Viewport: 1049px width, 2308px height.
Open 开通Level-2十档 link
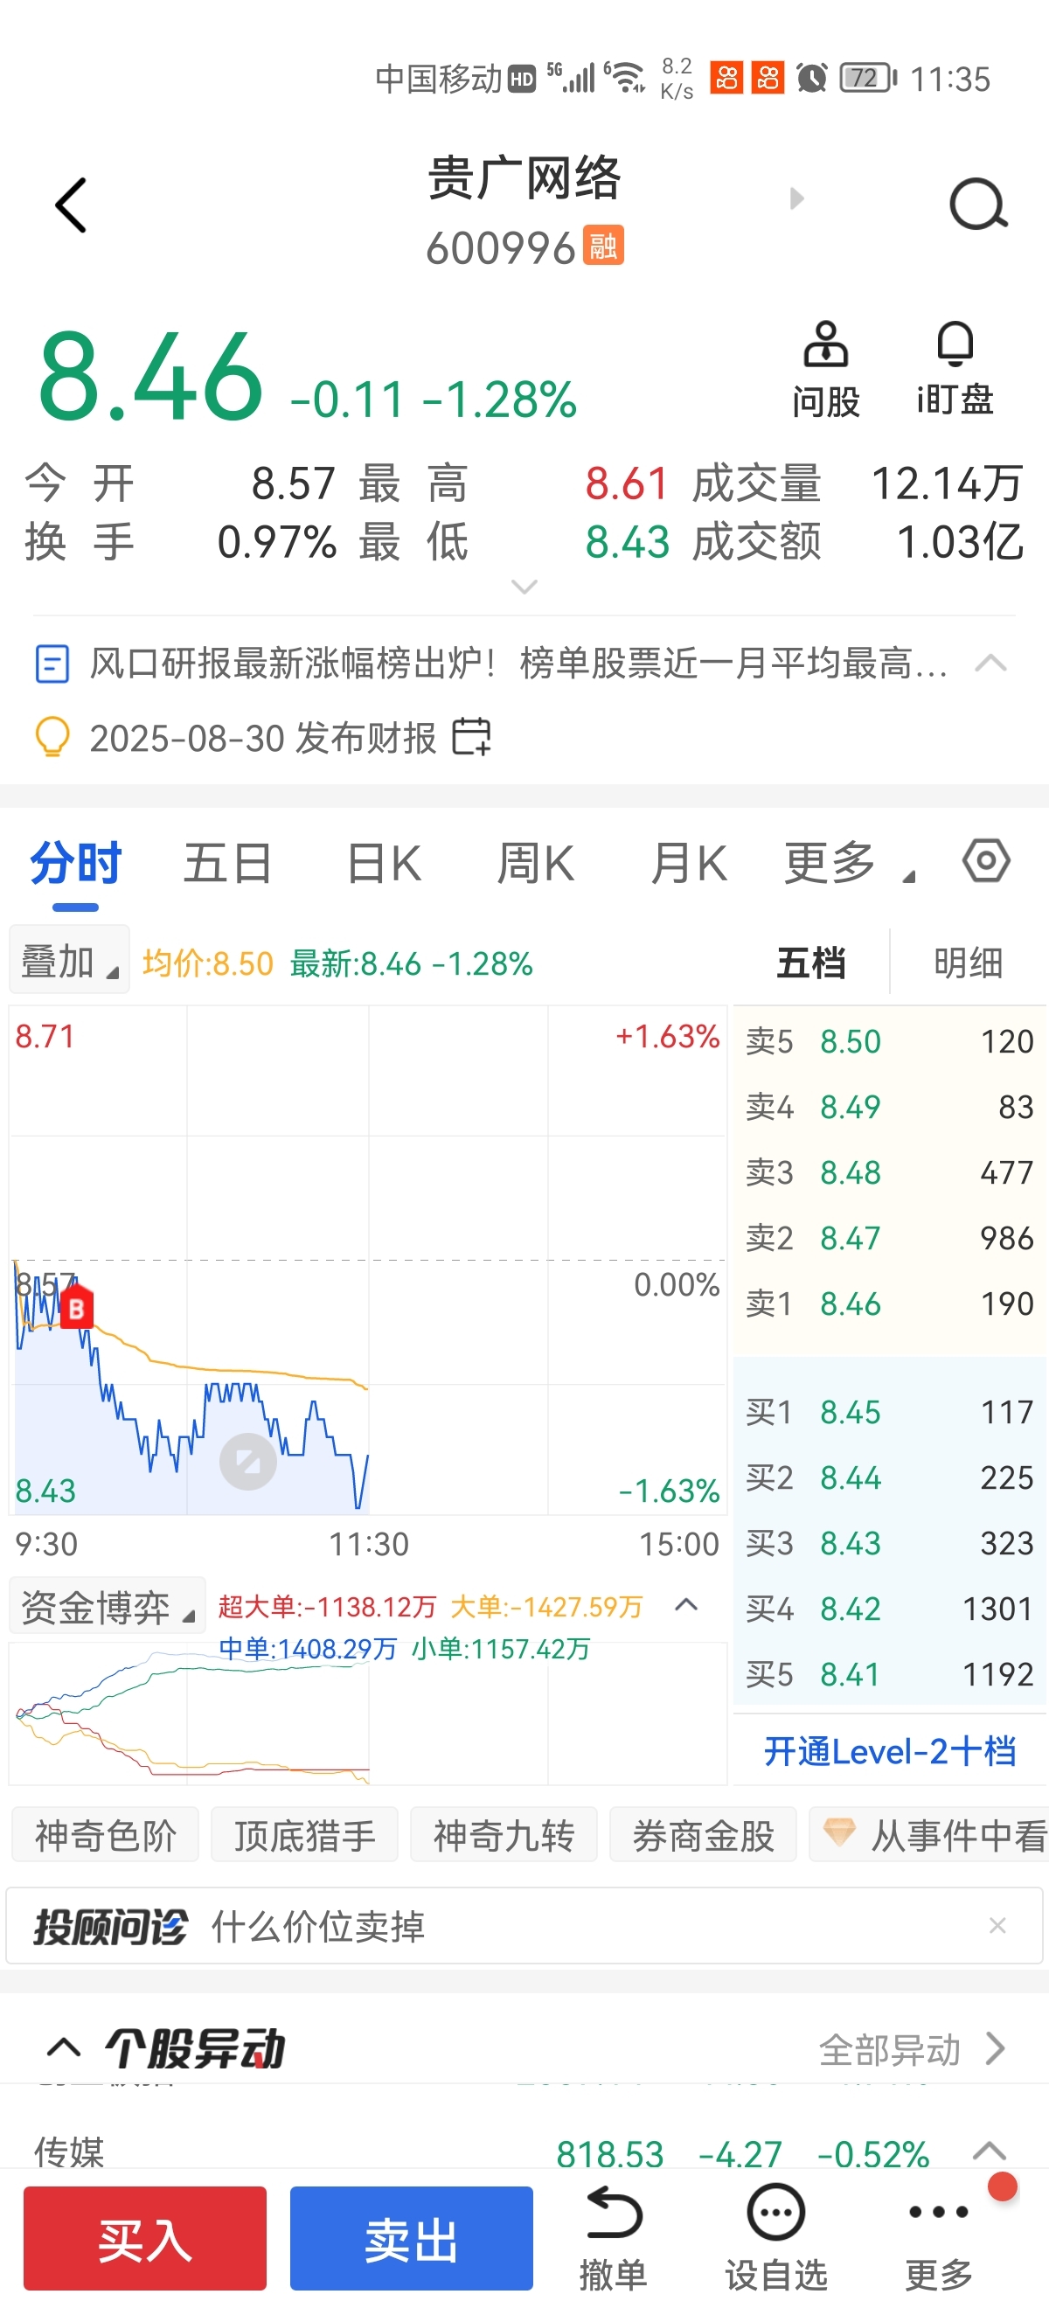[x=890, y=1751]
